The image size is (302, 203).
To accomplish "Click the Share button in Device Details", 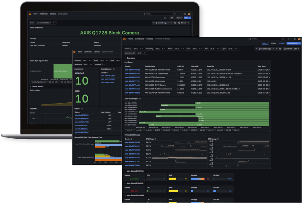I will [186, 18].
